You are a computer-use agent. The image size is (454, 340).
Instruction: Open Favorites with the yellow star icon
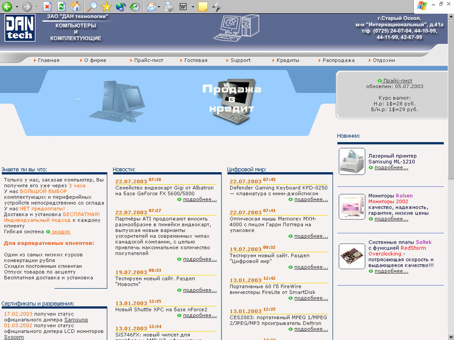[x=106, y=6]
